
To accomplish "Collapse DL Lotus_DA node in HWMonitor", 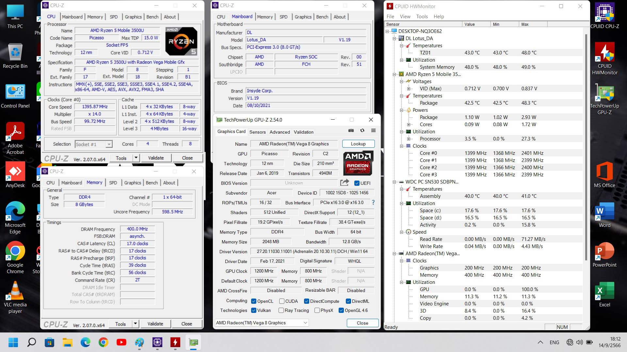I will click(x=394, y=38).
